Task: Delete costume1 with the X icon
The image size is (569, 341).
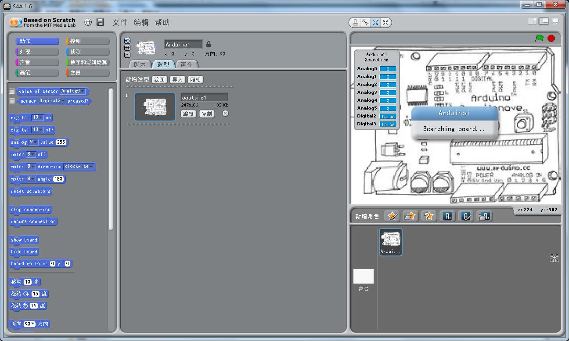Action: 225,113
